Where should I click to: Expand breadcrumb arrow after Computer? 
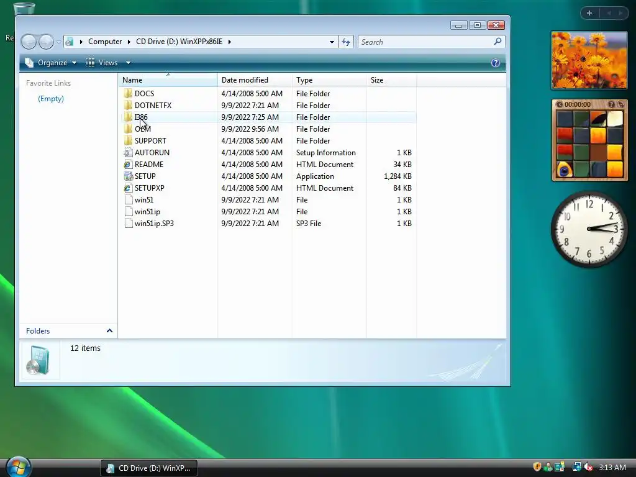pyautogui.click(x=129, y=42)
